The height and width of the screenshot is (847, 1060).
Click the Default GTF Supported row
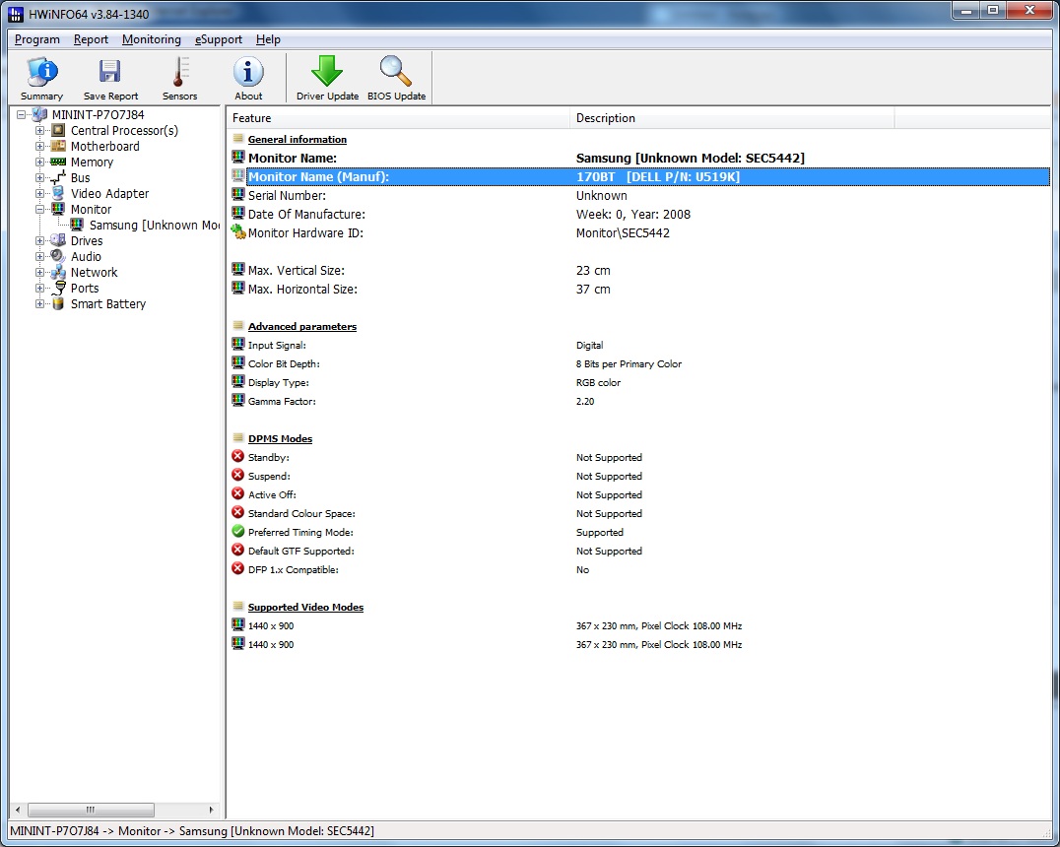tap(639, 551)
